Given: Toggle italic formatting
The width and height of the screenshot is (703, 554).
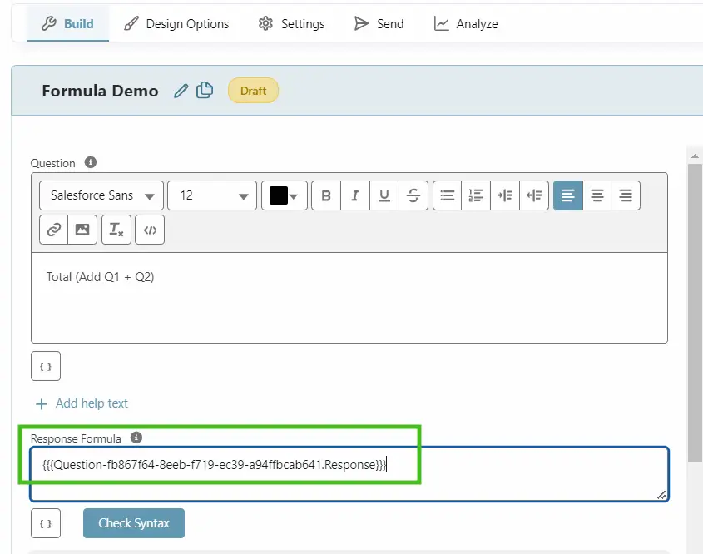Looking at the screenshot, I should coord(355,195).
